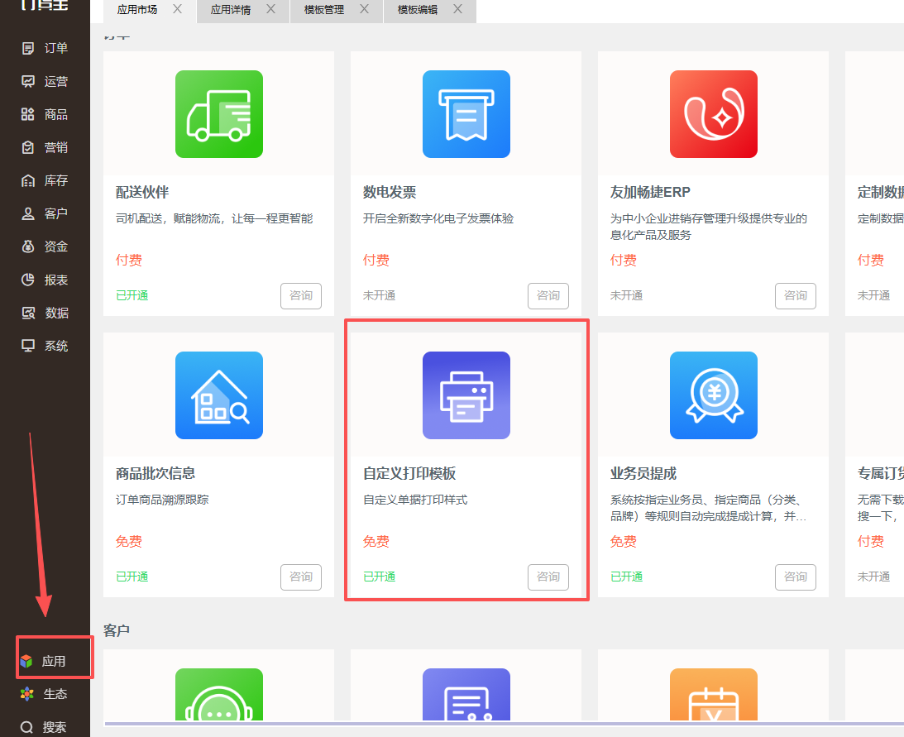Click 咨询 button on 自定义打印模板 card
The width and height of the screenshot is (904, 737).
pos(548,577)
